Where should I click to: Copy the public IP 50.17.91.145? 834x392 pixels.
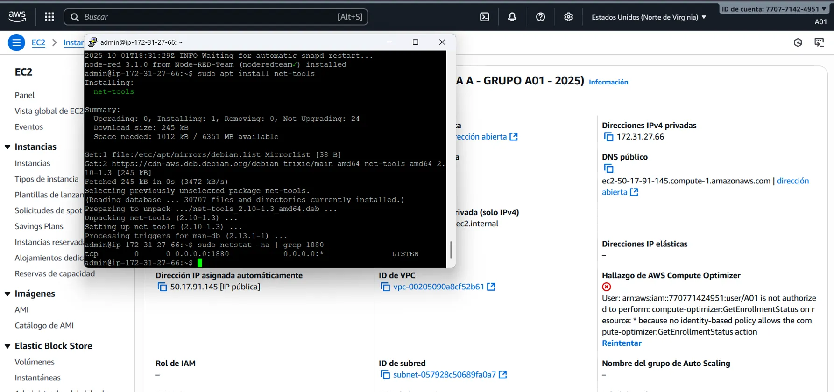pos(162,287)
